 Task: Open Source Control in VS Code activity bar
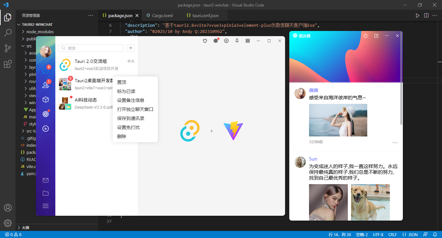point(8,48)
